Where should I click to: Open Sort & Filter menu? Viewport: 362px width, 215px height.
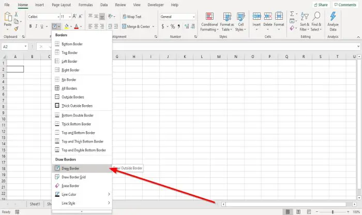tap(305, 22)
